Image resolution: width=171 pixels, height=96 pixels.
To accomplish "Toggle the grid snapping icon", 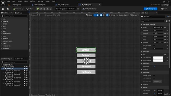I will (107, 15).
